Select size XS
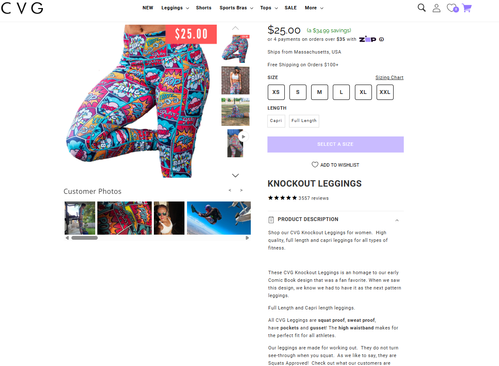The width and height of the screenshot is (499, 366). pyautogui.click(x=276, y=92)
